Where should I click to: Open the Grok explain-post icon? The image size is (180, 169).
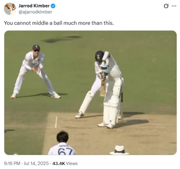166,6
